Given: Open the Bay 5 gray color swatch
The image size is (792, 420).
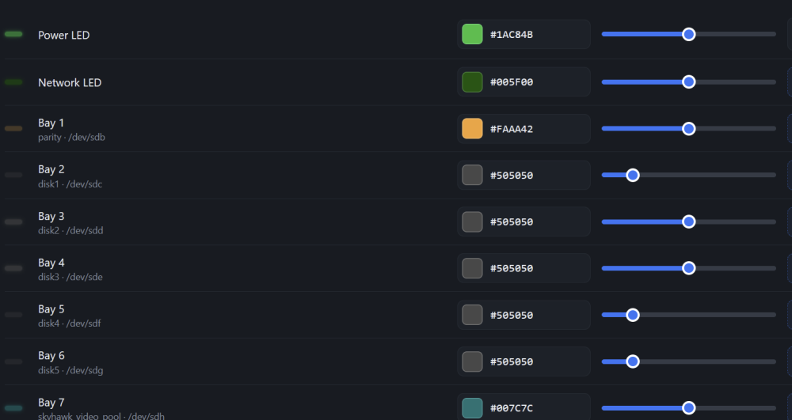Looking at the screenshot, I should (472, 315).
